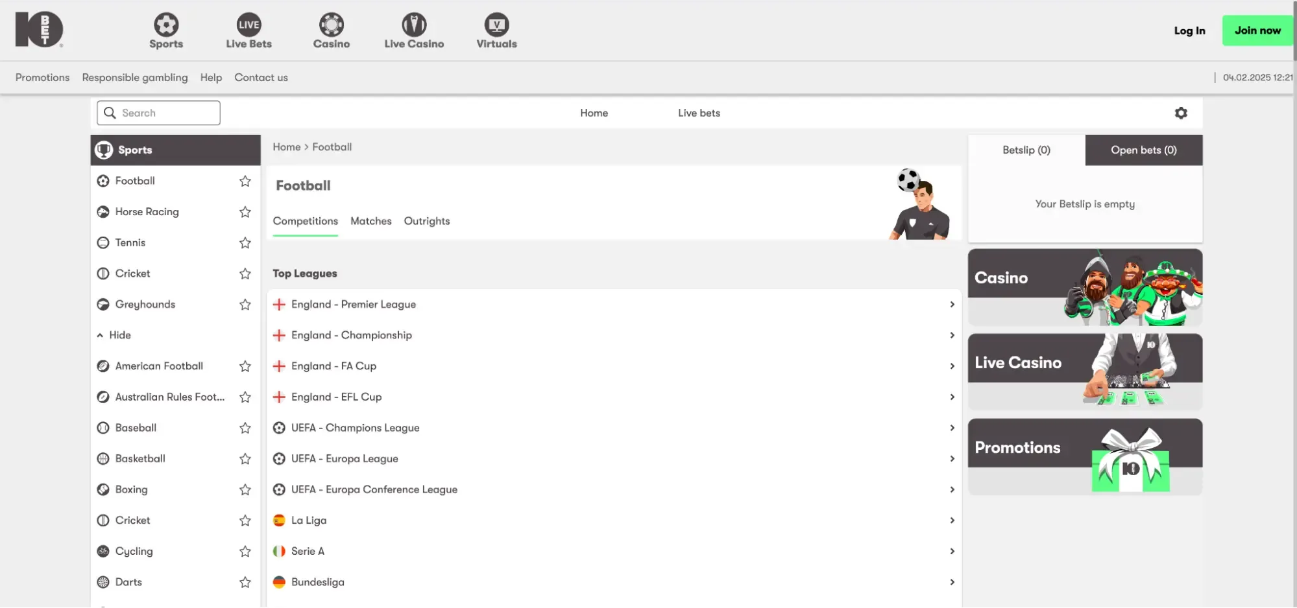Open the Contact us link
The width and height of the screenshot is (1297, 608).
(261, 77)
